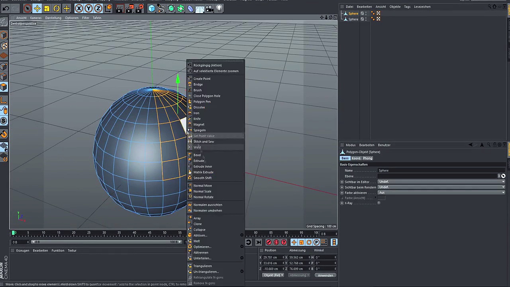Toggle the X-axis lock
This screenshot has width=510, height=287.
pyautogui.click(x=79, y=8)
